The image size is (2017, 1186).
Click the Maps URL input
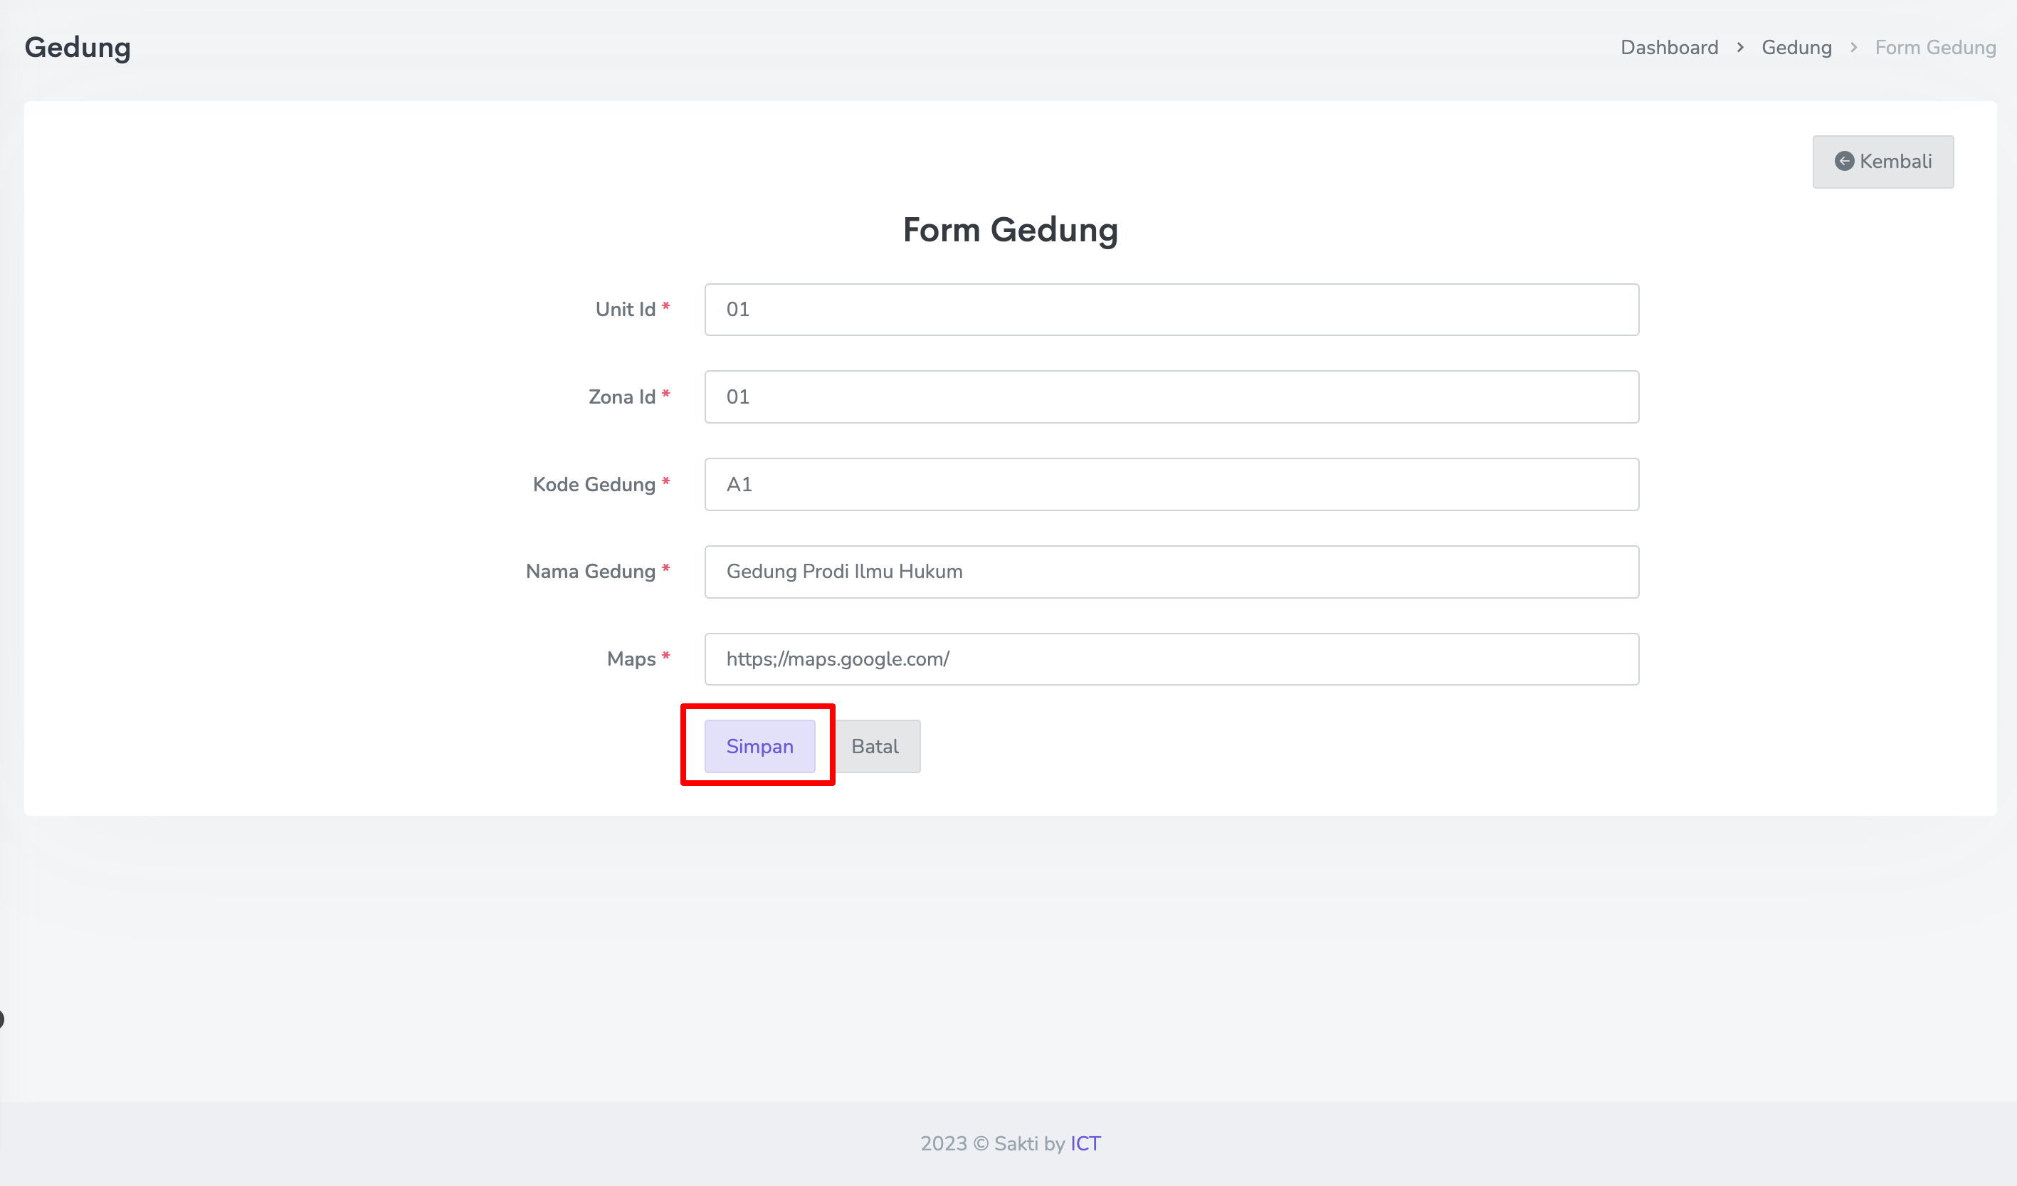(1171, 659)
